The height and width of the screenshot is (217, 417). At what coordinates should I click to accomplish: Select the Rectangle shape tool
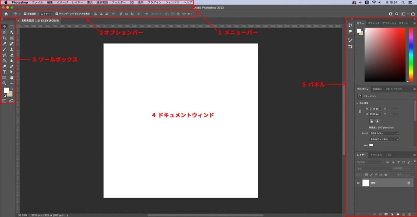pos(4,78)
